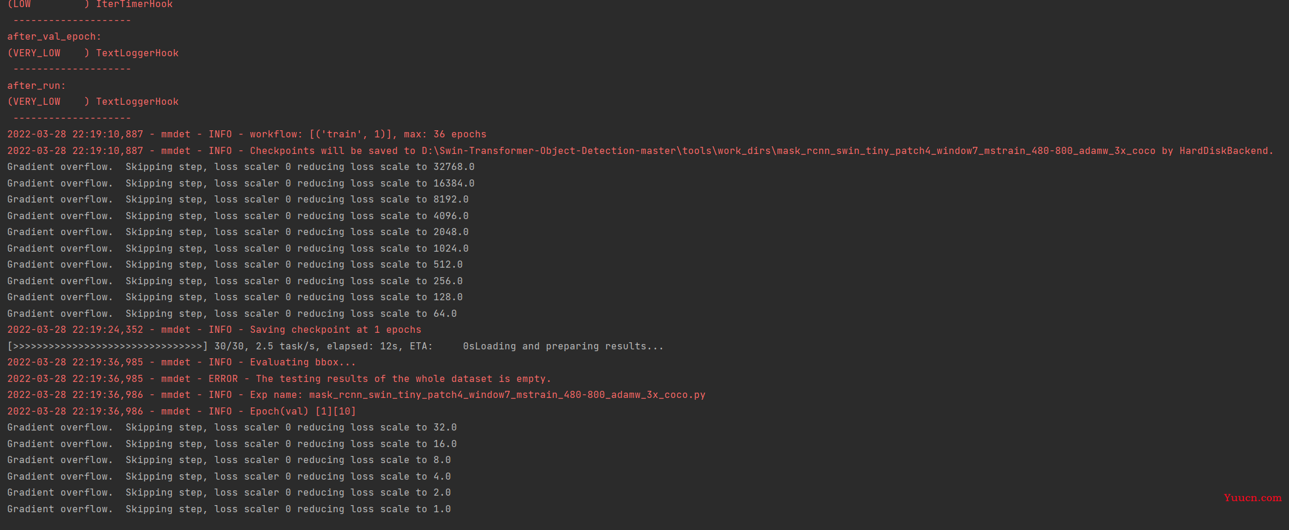The height and width of the screenshot is (530, 1289).
Task: Click the loss scale 128.0 line
Action: click(x=235, y=297)
